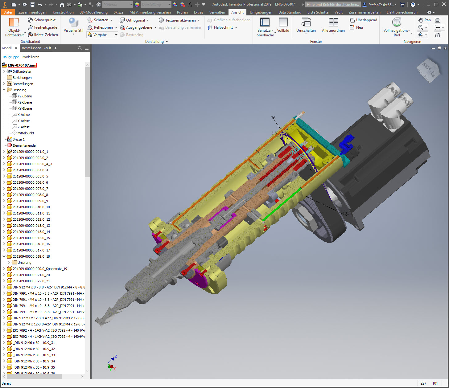Expand component 201209-00000.001.0_1
The image size is (449, 388).
[4, 152]
